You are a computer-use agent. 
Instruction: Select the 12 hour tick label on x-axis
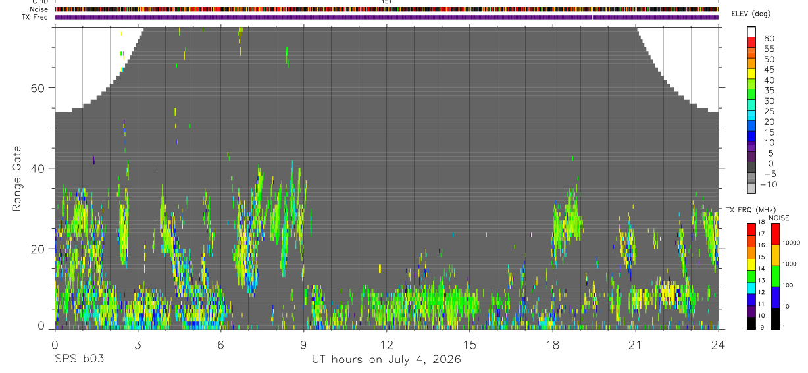[387, 344]
